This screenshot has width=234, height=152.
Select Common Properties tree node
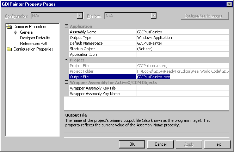[29, 27]
